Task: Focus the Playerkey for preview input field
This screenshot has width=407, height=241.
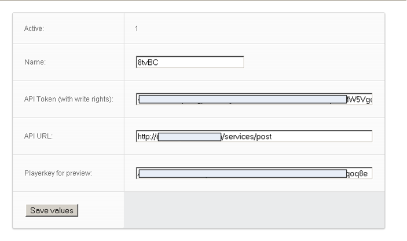Action: point(254,173)
